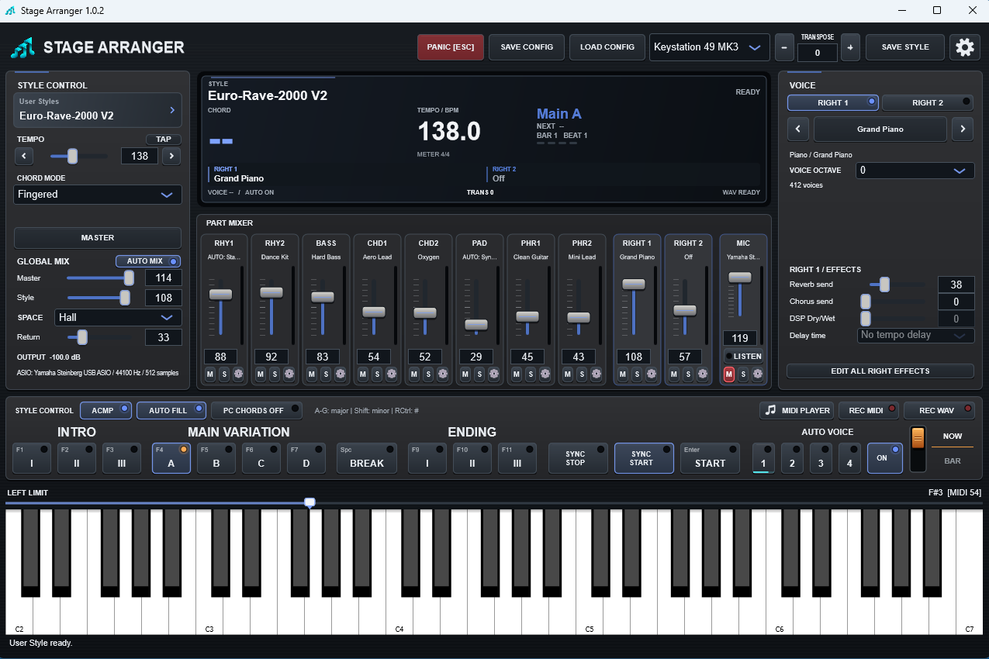Open RHY2 channel settings gear
Screen dimensions: 989x659
tap(289, 374)
